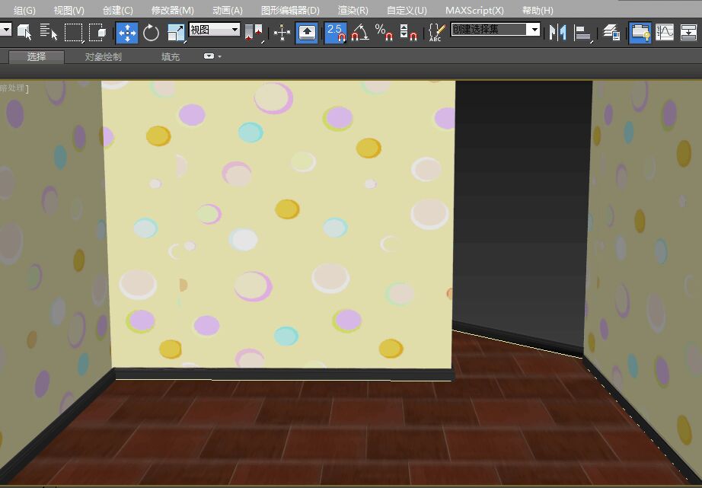Toggle Percent Snap
Screen dimensions: 702x488
384,33
